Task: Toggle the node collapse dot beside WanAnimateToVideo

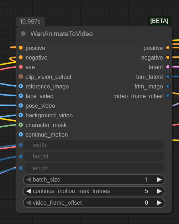Action: 23,34
